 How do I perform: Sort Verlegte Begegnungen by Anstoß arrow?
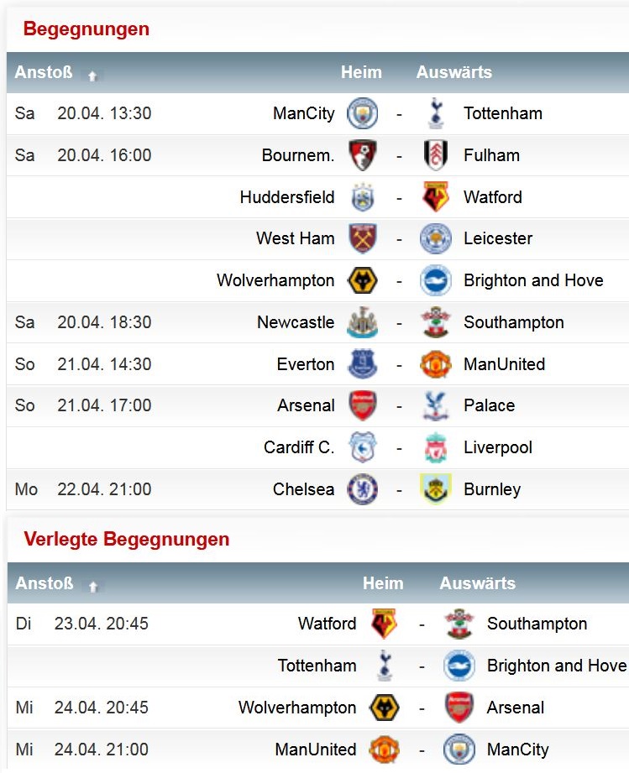click(x=92, y=586)
